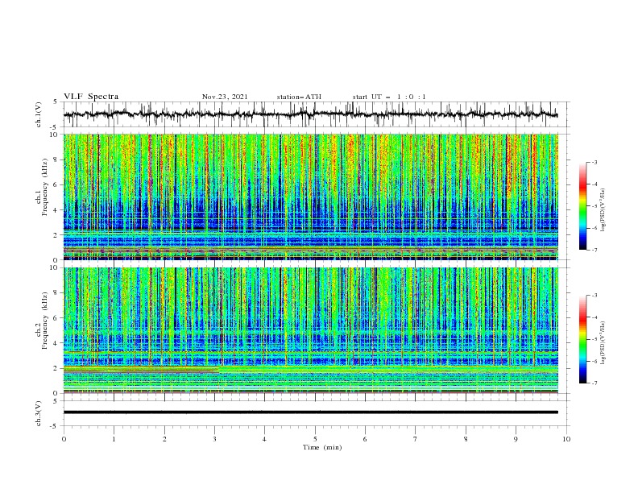Click the "-4" value on ch.2 colorbar
This screenshot has height=493, width=638.
tap(594, 317)
